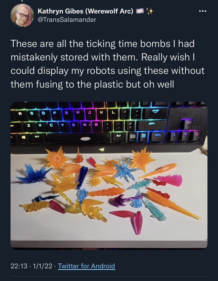Click the green Razer logo in the photo
Screen dimensions: 218x281
point(102,149)
